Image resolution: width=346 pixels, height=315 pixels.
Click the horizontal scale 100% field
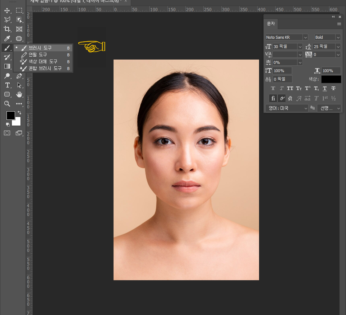click(331, 71)
